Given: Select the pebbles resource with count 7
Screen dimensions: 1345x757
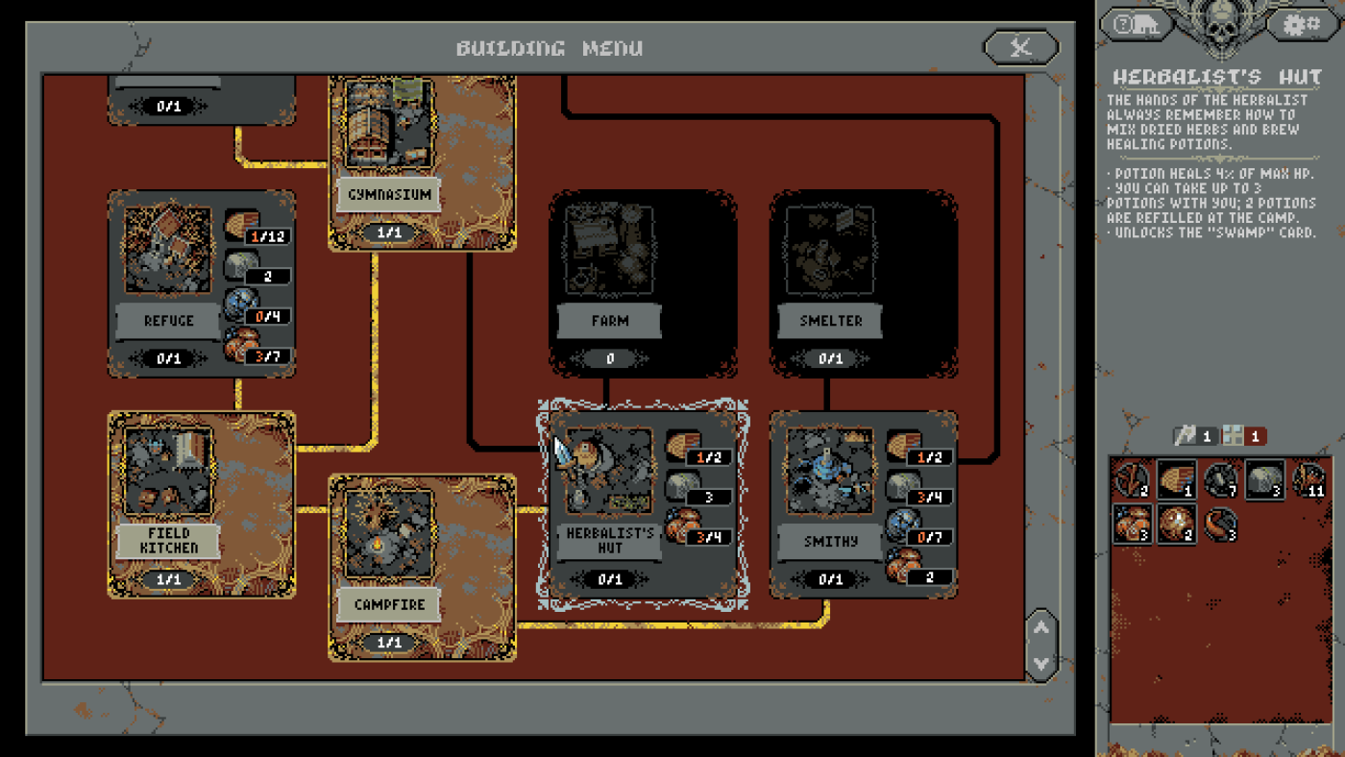Looking at the screenshot, I should tap(1221, 479).
